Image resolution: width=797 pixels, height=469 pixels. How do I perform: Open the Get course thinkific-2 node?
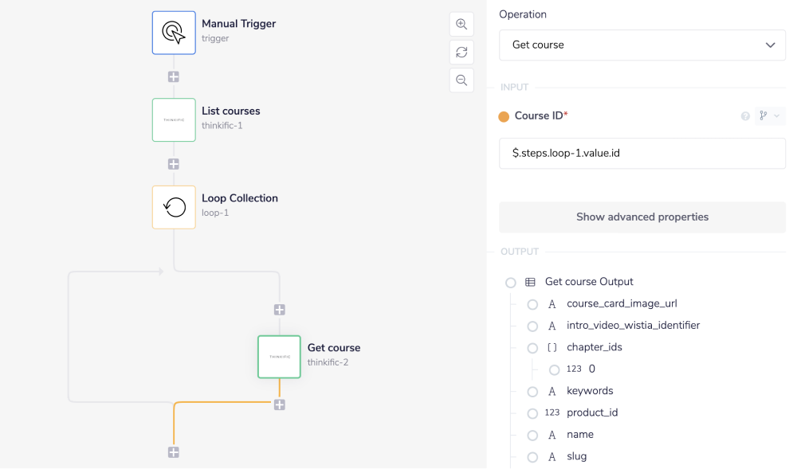pyautogui.click(x=279, y=357)
